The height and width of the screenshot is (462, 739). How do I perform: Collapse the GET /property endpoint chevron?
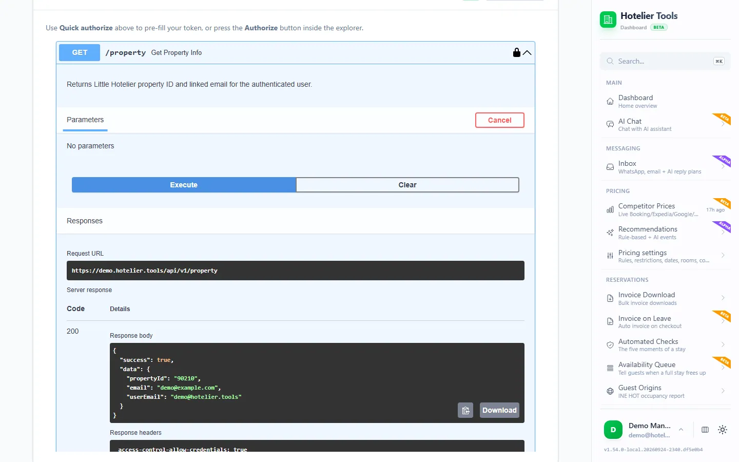(527, 52)
